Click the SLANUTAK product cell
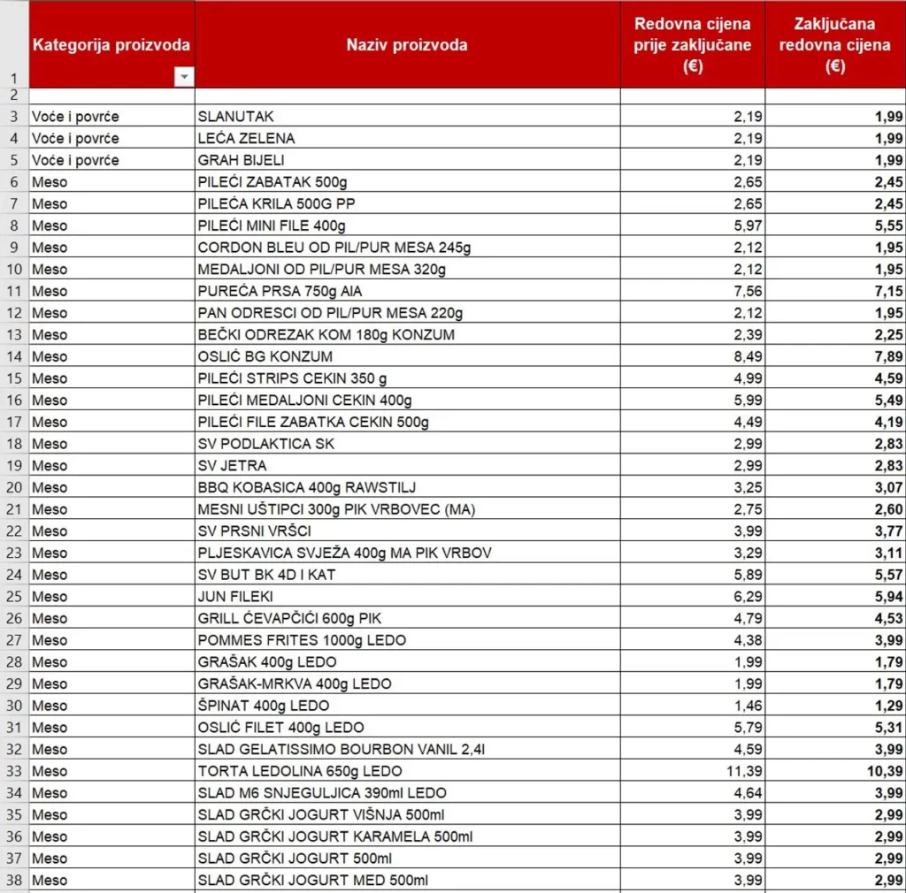 pos(407,116)
